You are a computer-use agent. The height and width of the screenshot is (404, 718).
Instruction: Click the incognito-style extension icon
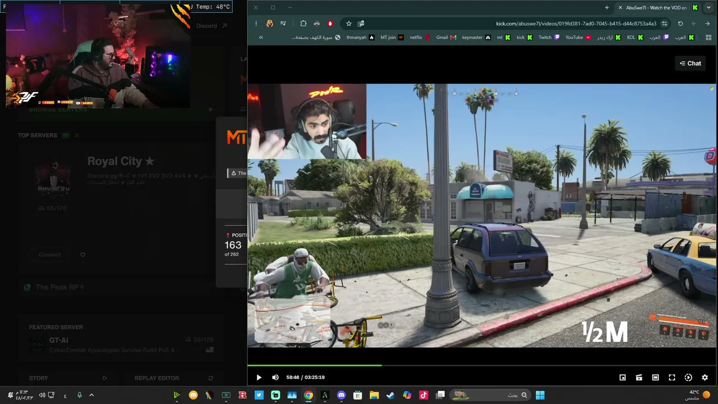click(x=317, y=24)
